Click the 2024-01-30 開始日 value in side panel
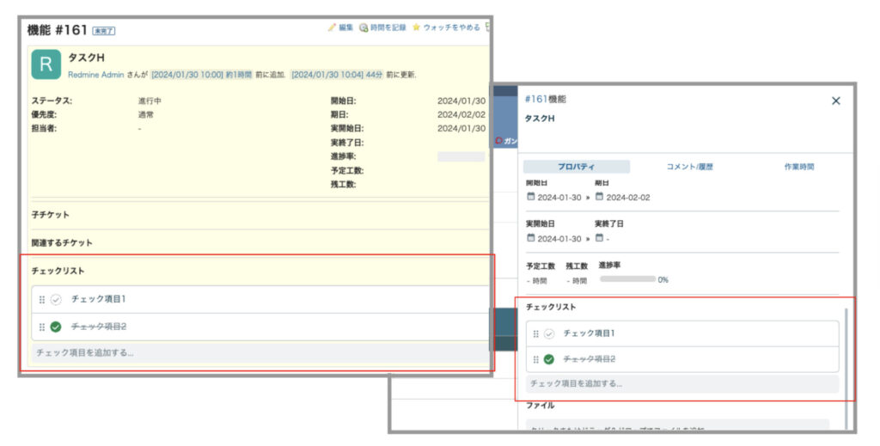 pyautogui.click(x=559, y=198)
